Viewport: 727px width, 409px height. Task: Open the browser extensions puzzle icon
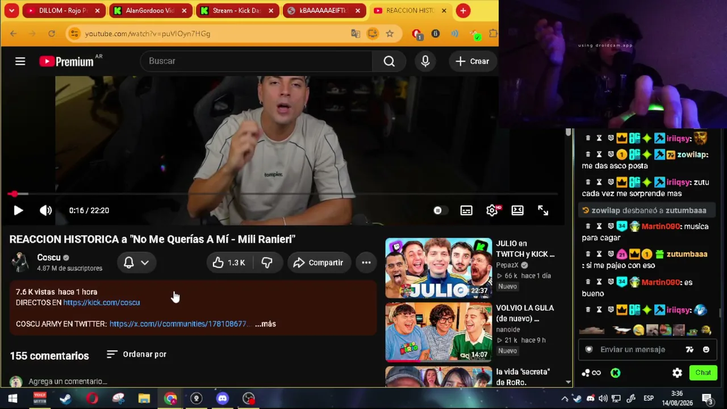493,34
